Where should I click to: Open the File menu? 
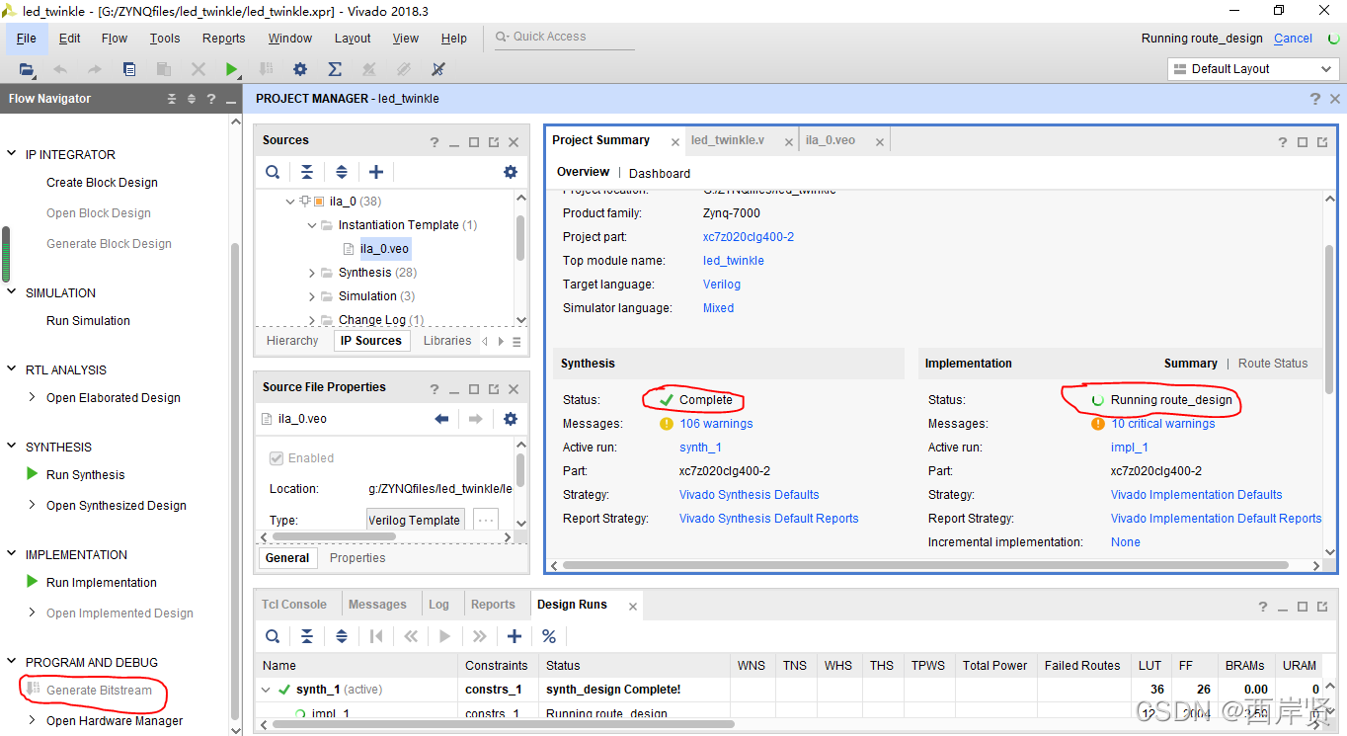[27, 39]
